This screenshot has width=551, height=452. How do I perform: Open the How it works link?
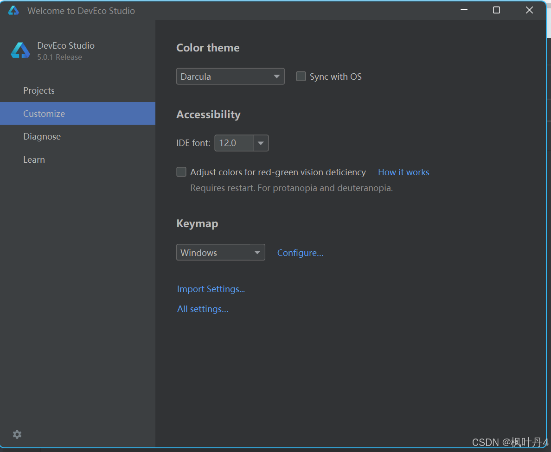point(404,172)
